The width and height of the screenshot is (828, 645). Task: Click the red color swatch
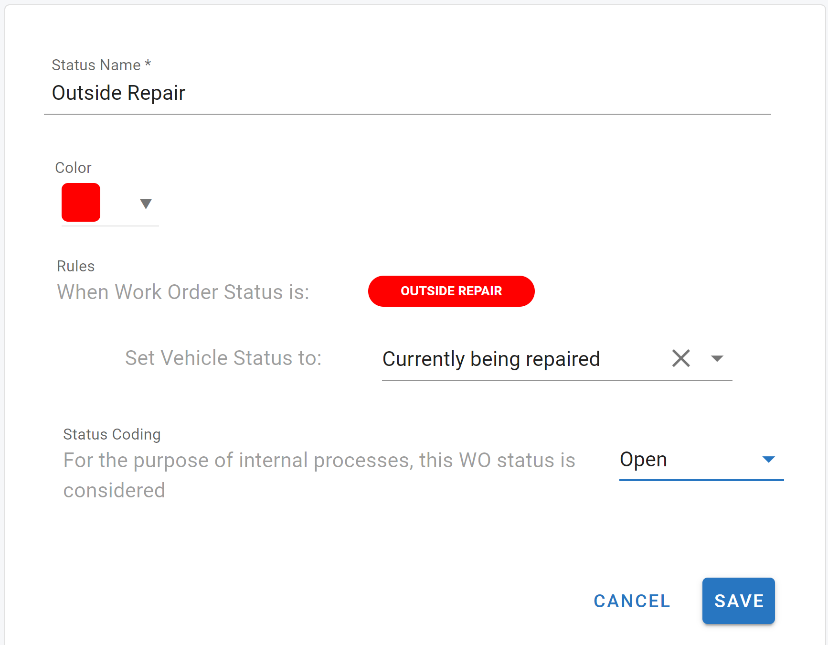(81, 203)
